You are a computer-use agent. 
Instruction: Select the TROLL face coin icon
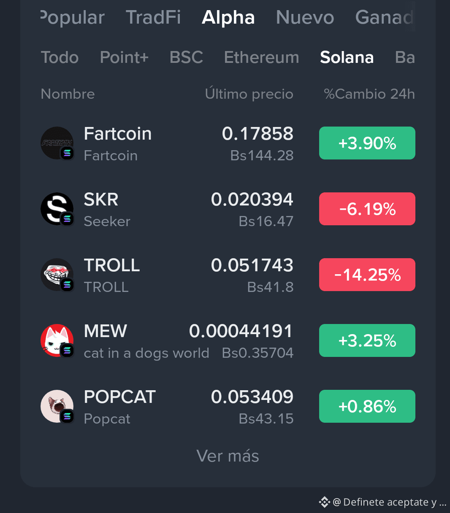coord(57,275)
